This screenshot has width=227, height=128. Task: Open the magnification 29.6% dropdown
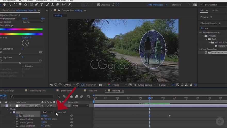[x=69, y=85]
